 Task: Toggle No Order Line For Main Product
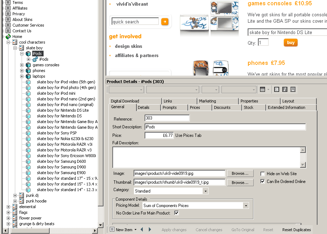[x=176, y=213]
